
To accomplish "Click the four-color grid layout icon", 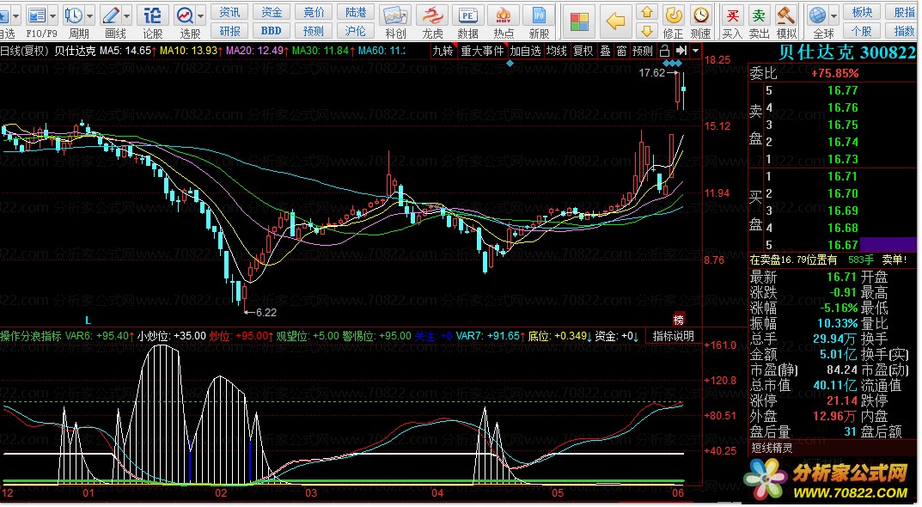I will 579,21.
